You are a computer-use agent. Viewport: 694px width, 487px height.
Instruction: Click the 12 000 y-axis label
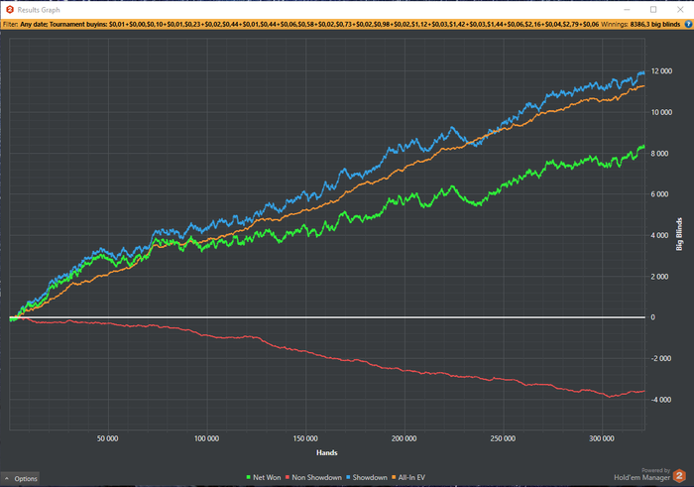661,70
